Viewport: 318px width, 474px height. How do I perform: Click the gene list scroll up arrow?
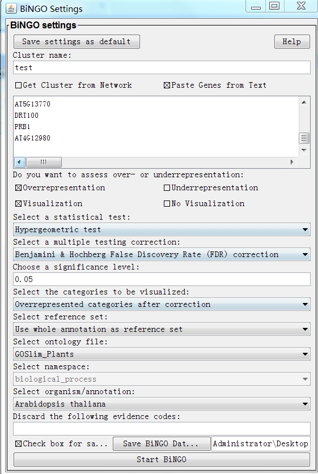point(304,103)
